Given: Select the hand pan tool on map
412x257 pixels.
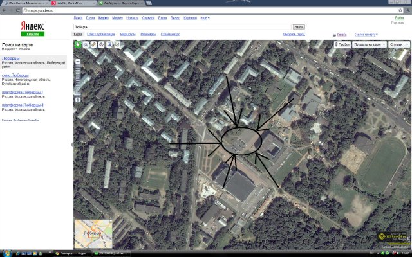Looking at the screenshot, I should click(x=78, y=44).
